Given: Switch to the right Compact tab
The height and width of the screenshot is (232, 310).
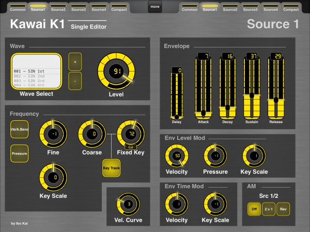Looking at the screenshot, I should 291,8.
